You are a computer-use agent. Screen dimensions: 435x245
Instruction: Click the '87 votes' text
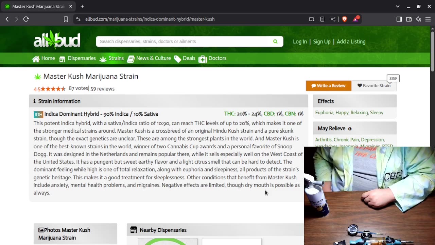coord(78,88)
